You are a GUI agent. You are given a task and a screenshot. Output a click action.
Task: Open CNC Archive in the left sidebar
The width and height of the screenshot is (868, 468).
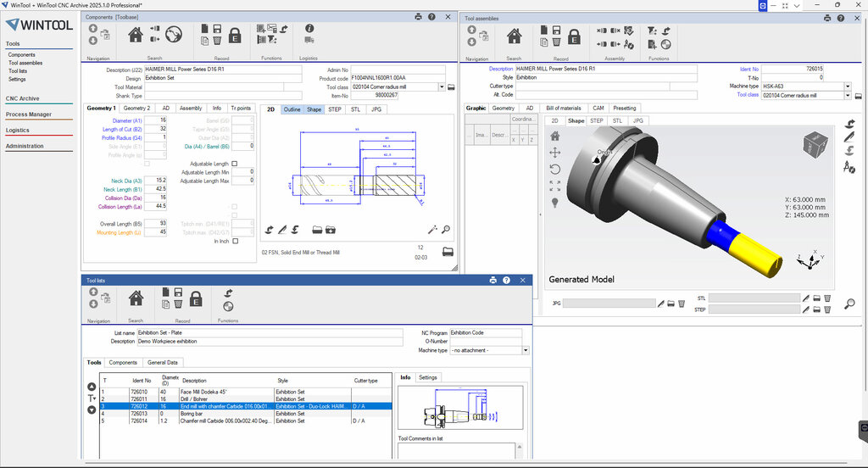click(x=23, y=98)
